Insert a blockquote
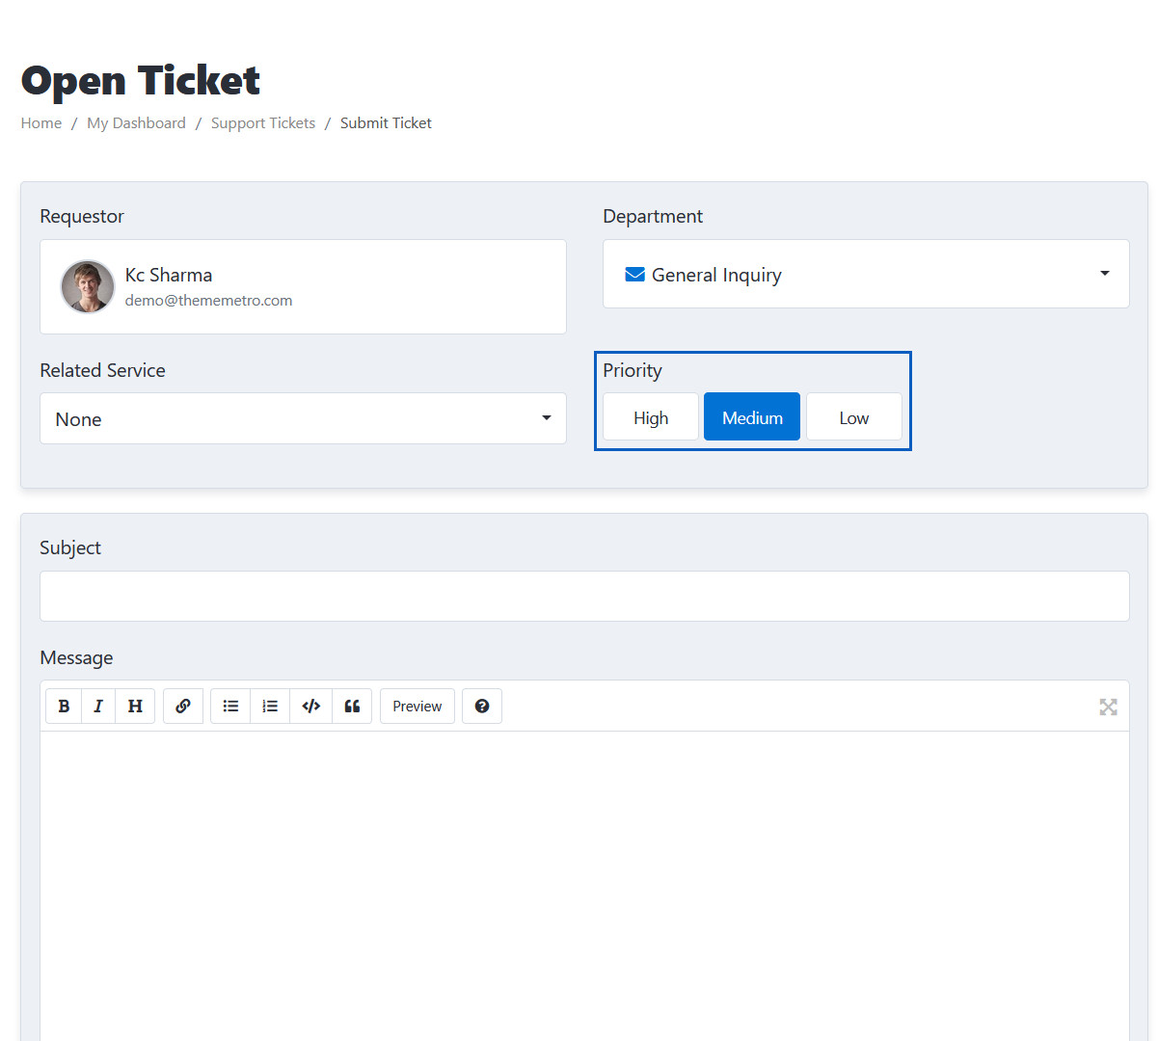The image size is (1158, 1041). point(352,707)
